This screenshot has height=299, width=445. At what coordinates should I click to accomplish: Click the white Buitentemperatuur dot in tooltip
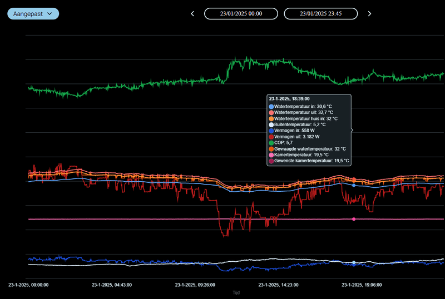pos(271,124)
